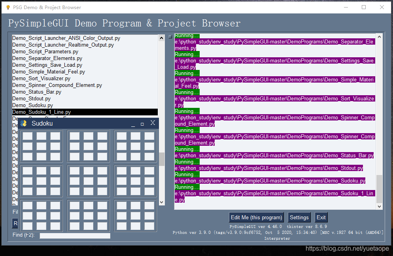Screen dimensions: 393x256
Task: Click top-right cell of Sudoku grid
Action: [149, 136]
